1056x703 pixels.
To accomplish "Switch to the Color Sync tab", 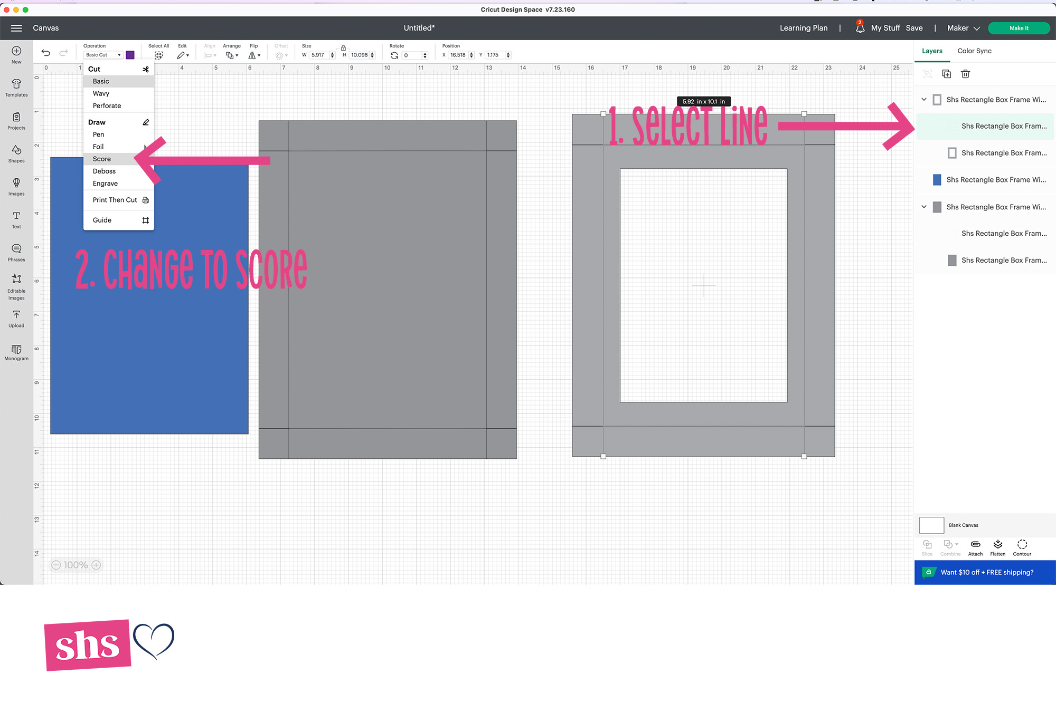I will 974,51.
